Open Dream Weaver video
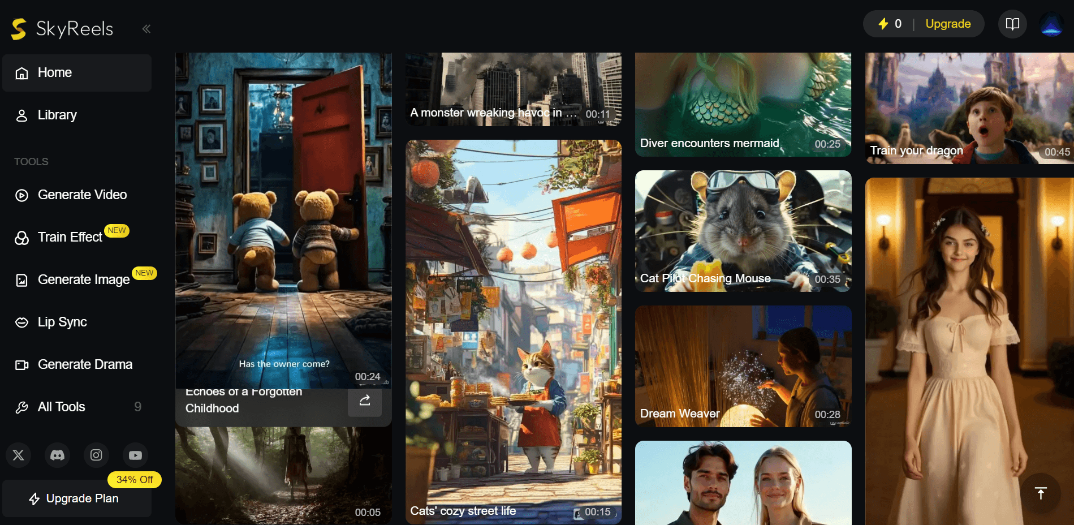Viewport: 1074px width, 525px height. point(743,366)
